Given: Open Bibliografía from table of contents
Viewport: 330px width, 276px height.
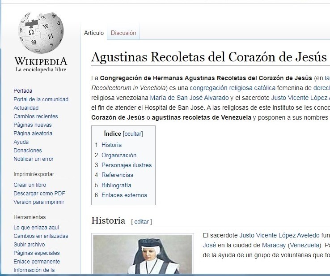Looking at the screenshot, I should [x=116, y=185].
